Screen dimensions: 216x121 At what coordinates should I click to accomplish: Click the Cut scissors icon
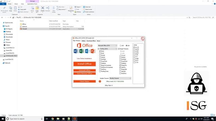(19, 7)
